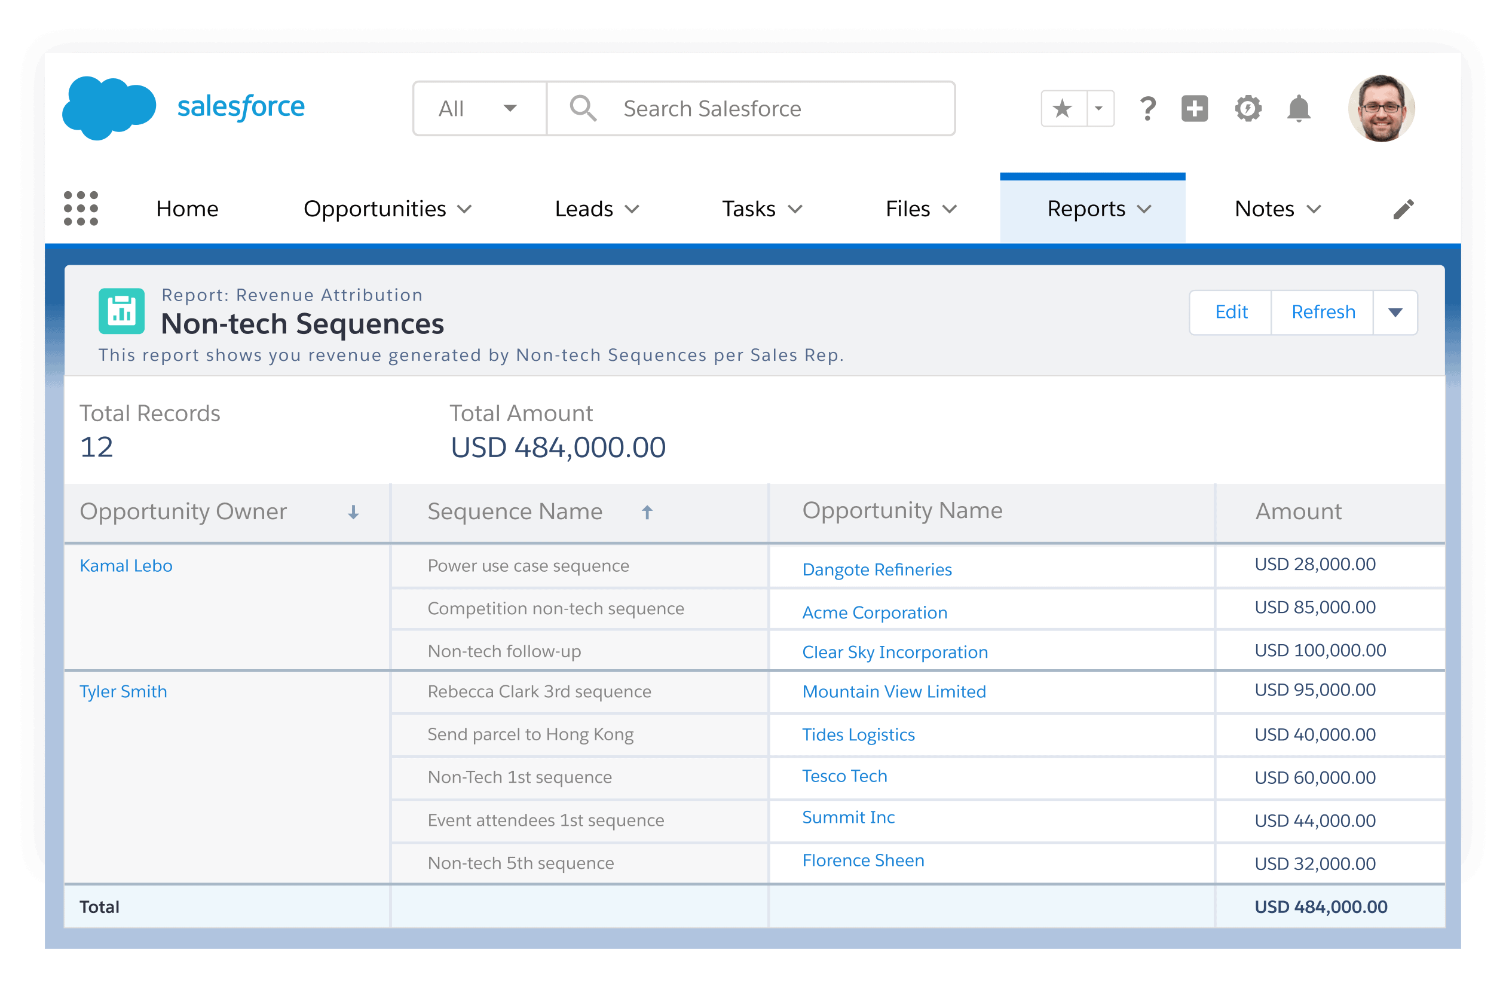Open Florence Sheen opportunity
The width and height of the screenshot is (1506, 1002).
[863, 860]
